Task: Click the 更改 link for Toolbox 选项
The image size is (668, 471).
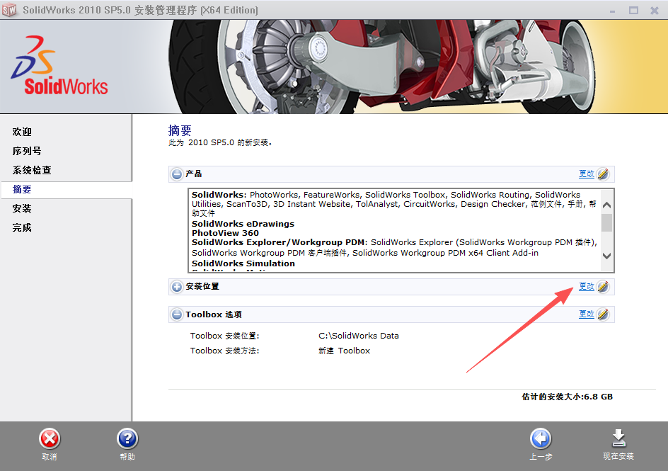Action: click(x=585, y=314)
